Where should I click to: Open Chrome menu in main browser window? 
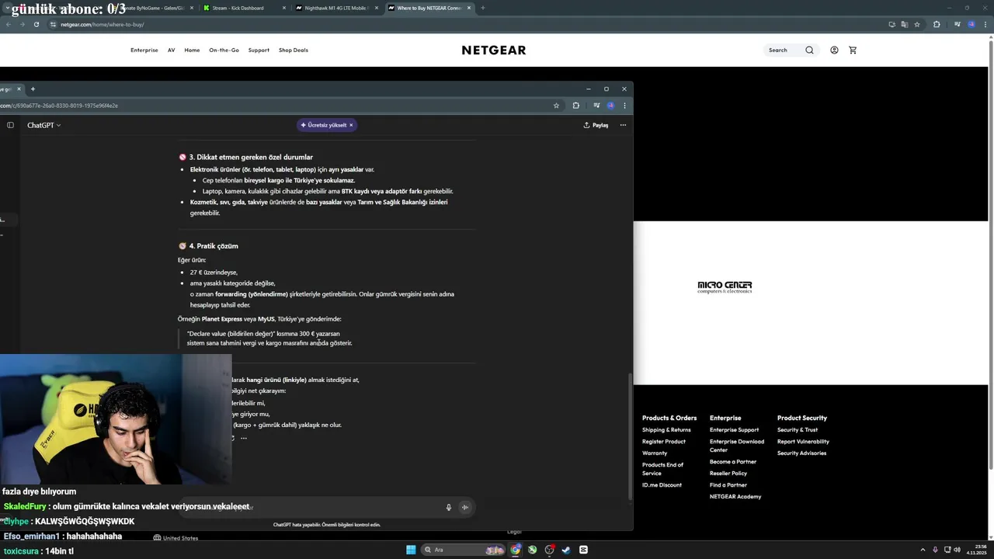point(985,25)
